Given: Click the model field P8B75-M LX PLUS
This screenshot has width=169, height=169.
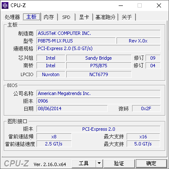Looking at the screenshot, I should [76, 41].
